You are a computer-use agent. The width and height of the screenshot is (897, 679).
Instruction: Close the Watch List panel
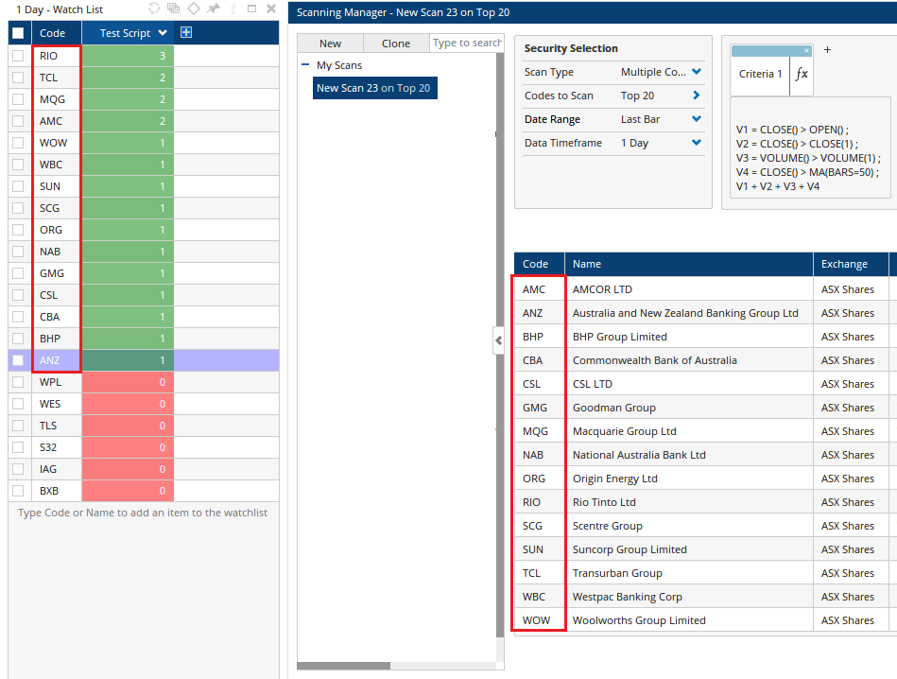point(271,9)
